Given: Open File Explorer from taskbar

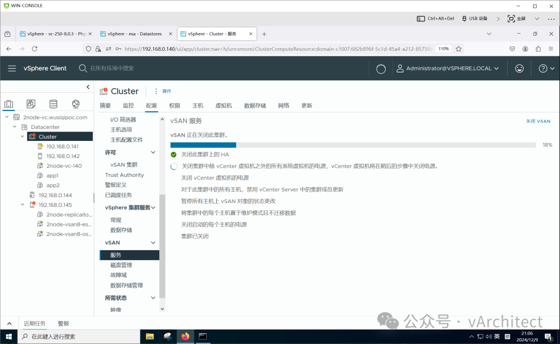Looking at the screenshot, I should (150, 337).
